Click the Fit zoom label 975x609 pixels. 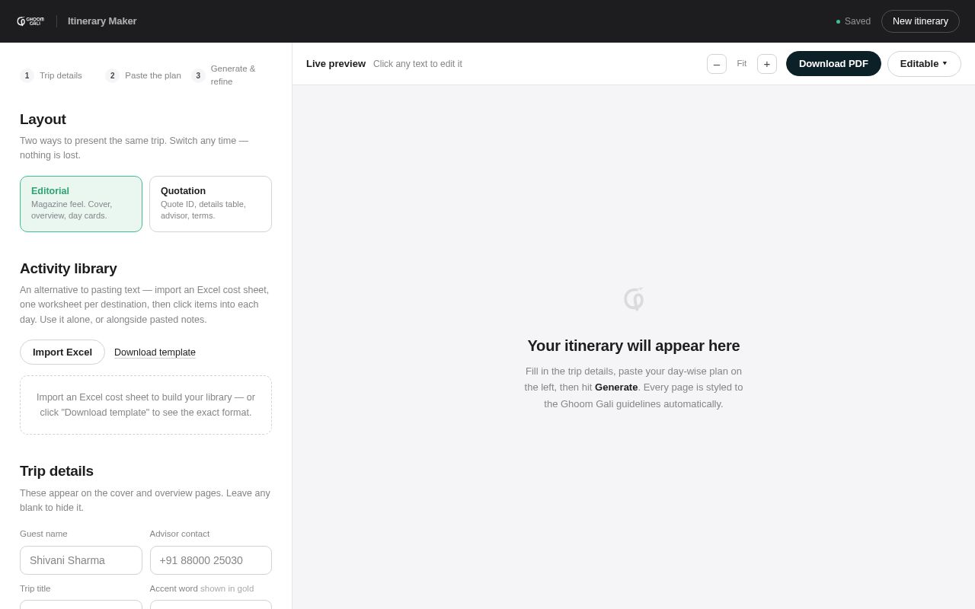pyautogui.click(x=742, y=64)
